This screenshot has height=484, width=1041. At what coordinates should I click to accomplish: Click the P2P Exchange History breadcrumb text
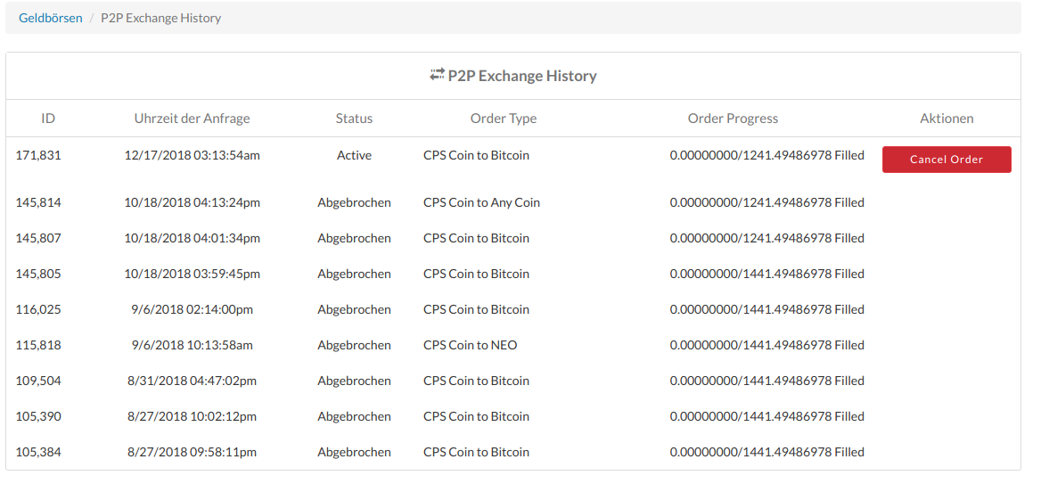click(160, 18)
